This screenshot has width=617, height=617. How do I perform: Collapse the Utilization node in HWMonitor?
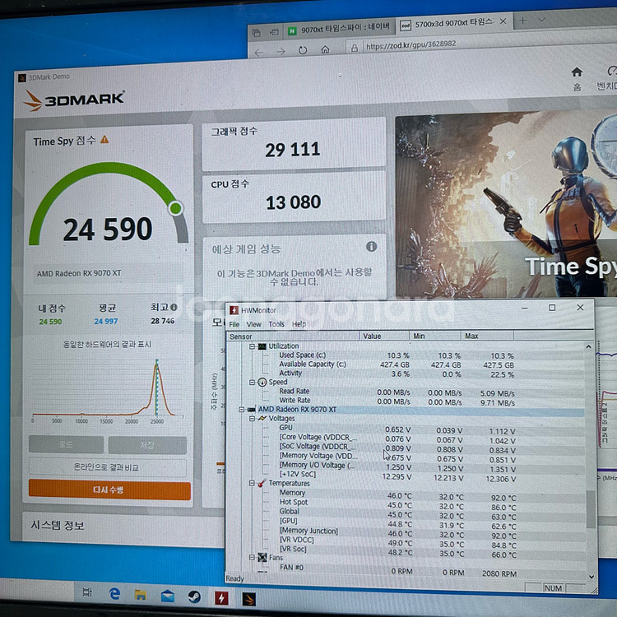tap(252, 346)
